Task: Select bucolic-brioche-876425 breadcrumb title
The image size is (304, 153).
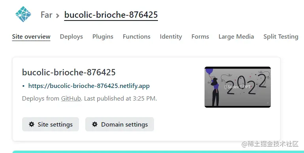Action: point(111,15)
